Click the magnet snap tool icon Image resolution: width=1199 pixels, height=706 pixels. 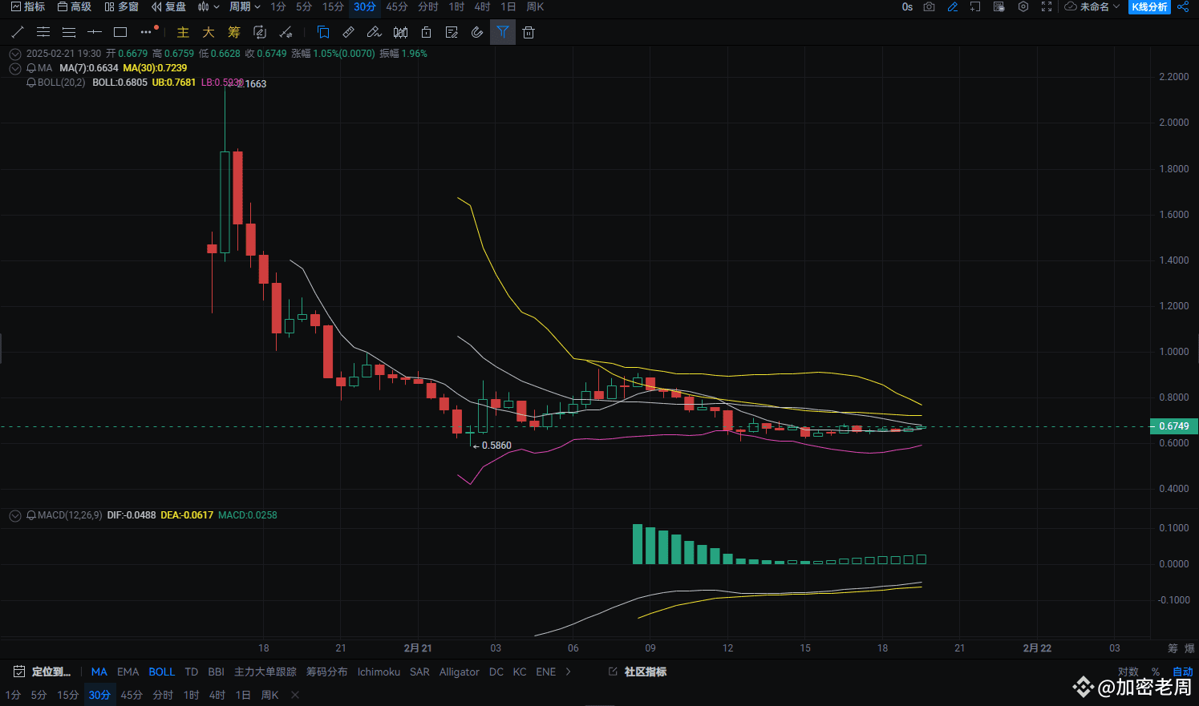tap(477, 32)
